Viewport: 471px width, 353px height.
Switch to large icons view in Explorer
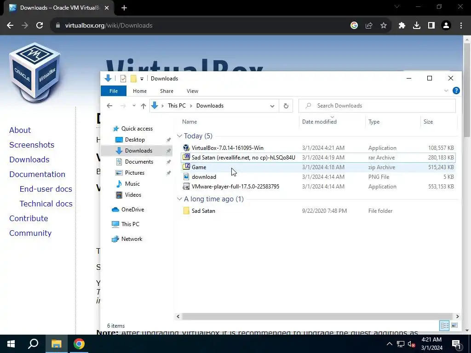(454, 325)
